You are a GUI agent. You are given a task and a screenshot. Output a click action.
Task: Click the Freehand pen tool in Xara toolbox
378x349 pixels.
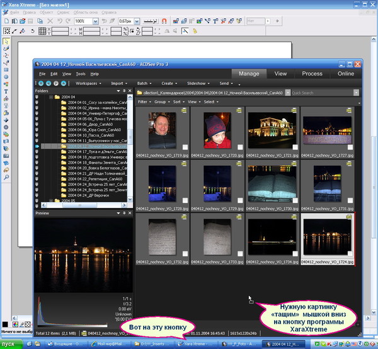pos(6,49)
